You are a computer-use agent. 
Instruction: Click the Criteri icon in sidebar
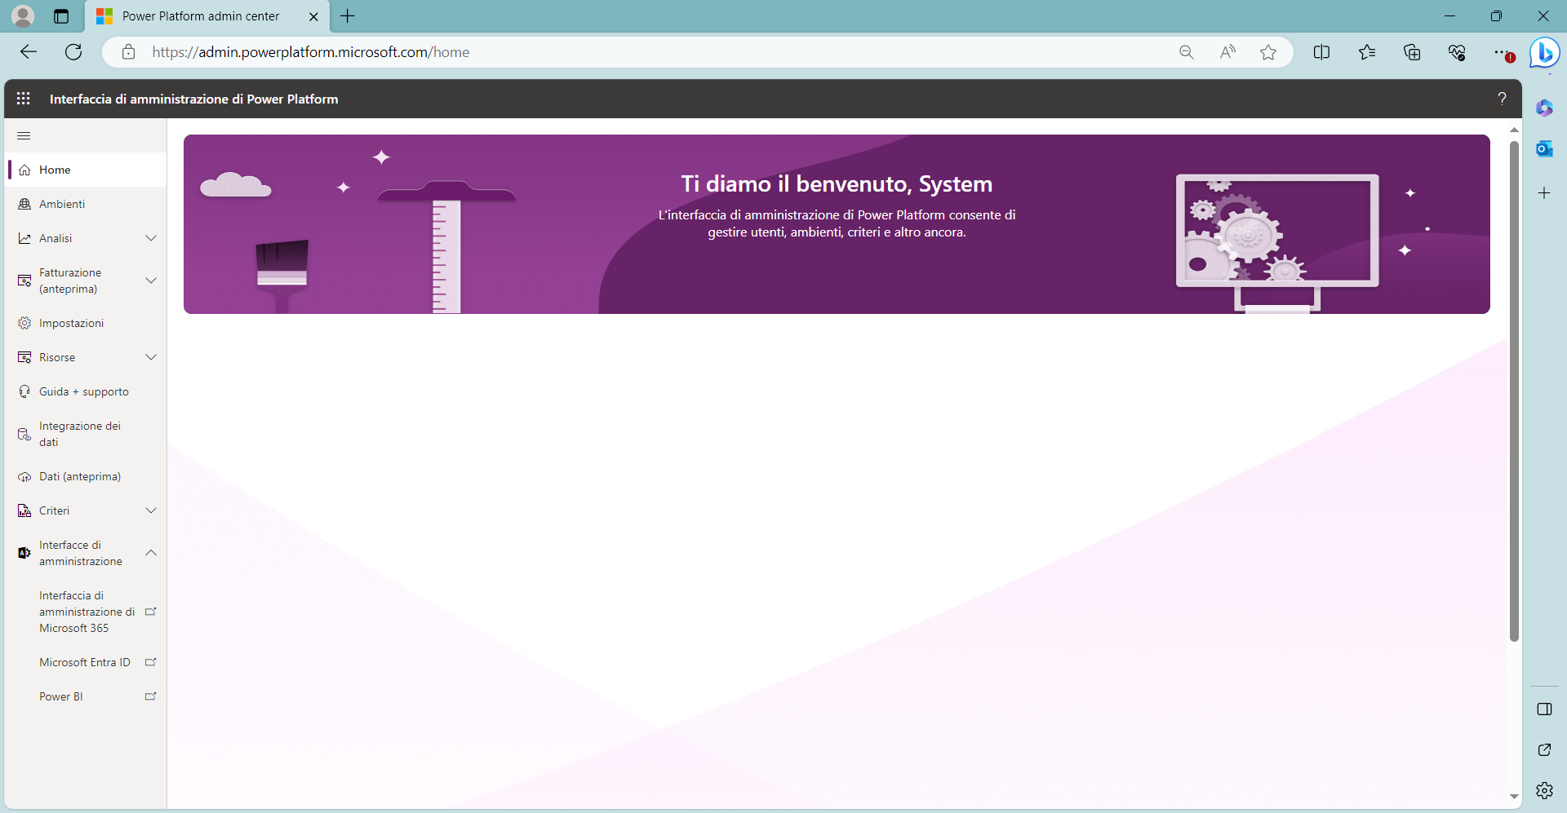(x=24, y=511)
